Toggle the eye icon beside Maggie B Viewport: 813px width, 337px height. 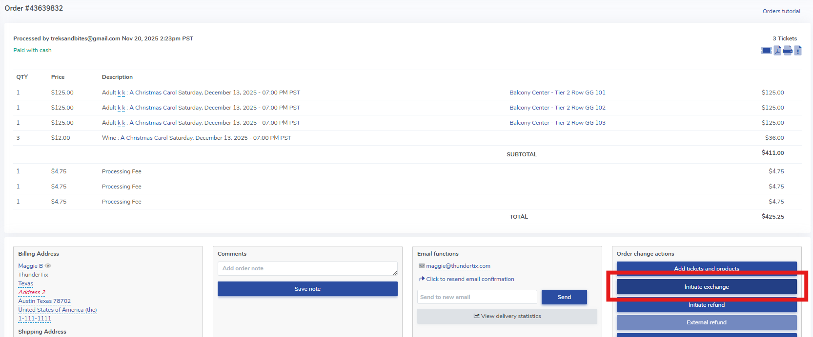pos(48,266)
